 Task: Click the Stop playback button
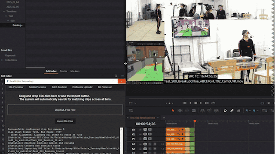196,103
